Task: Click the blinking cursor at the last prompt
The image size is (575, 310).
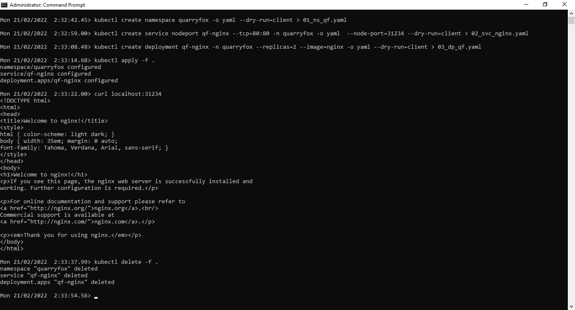Action: [96, 297]
